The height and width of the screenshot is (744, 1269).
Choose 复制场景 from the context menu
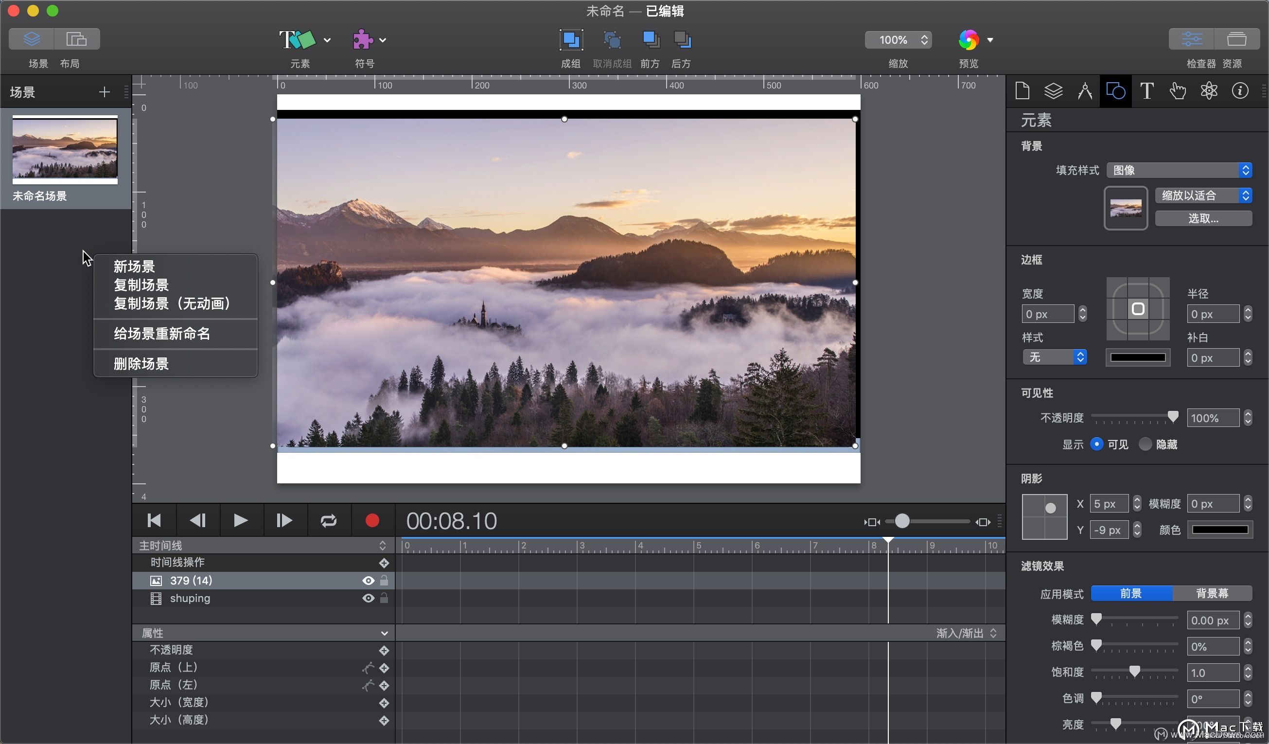pos(175,284)
